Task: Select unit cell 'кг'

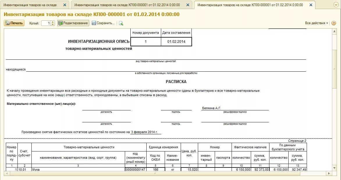Action: [x=173, y=170]
